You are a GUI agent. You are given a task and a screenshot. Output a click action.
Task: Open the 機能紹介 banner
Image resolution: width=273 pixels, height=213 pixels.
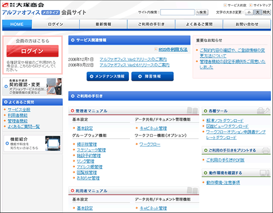(x=32, y=144)
